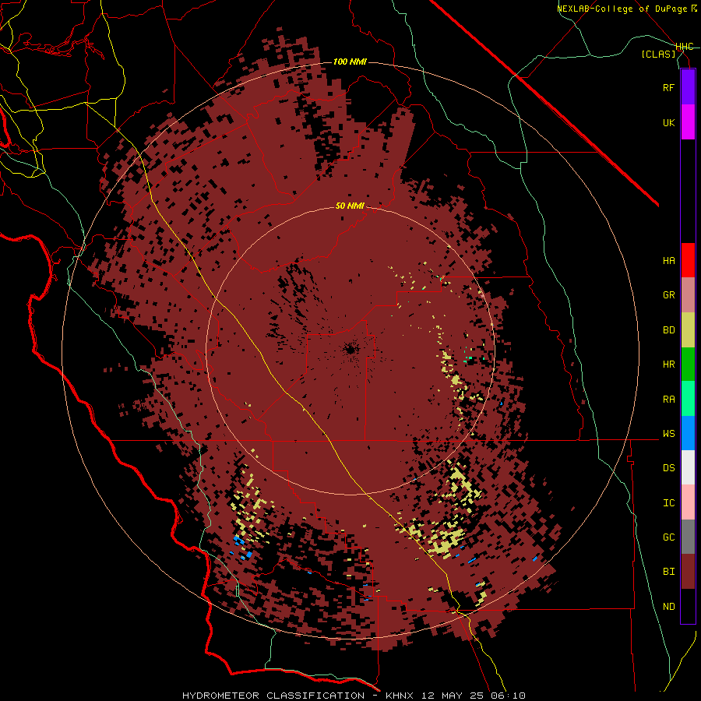701x701 pixels.
Task: Click the GR legend label
Action: [668, 295]
